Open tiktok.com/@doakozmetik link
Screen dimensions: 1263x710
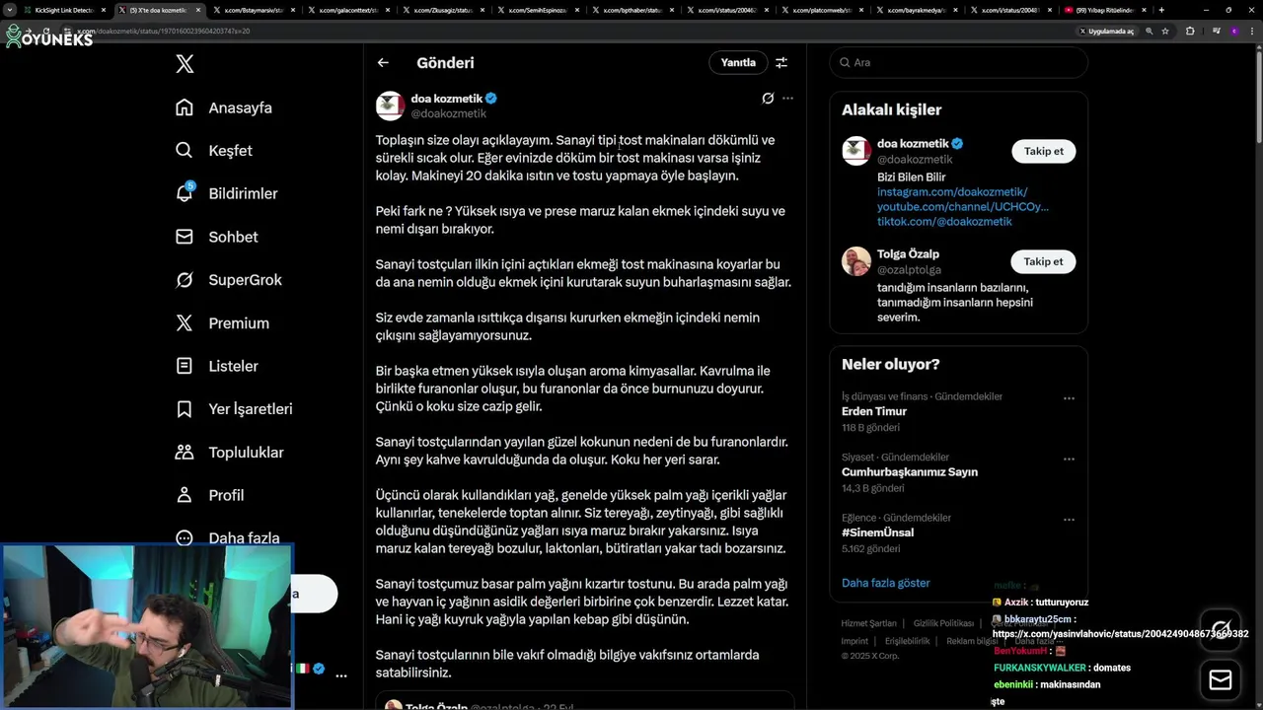click(x=944, y=222)
